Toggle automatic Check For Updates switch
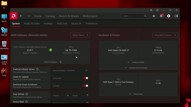This screenshot has height=107, width=191. [86, 78]
